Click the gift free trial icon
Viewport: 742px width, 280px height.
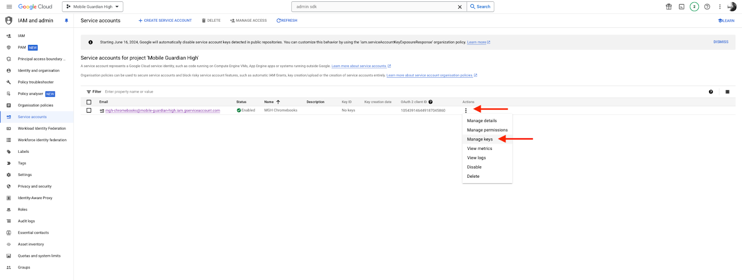(669, 7)
